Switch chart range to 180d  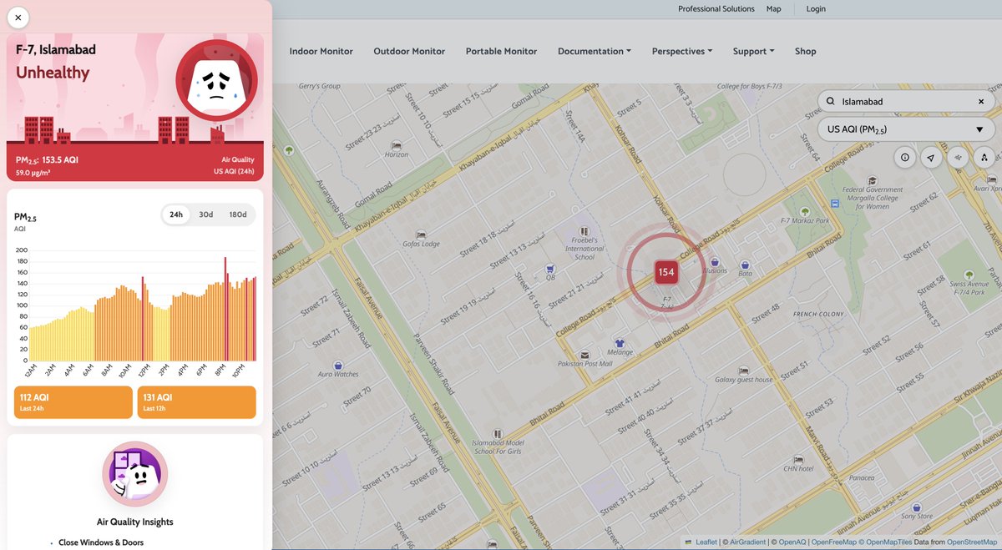coord(238,214)
